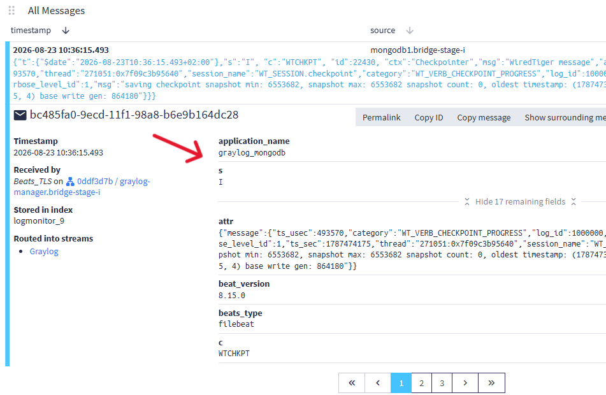Image resolution: width=606 pixels, height=395 pixels.
Task: Click the beats_type field label
Action: click(x=240, y=313)
